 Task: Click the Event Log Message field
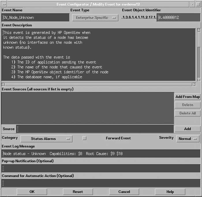pyautogui.click(x=101, y=154)
